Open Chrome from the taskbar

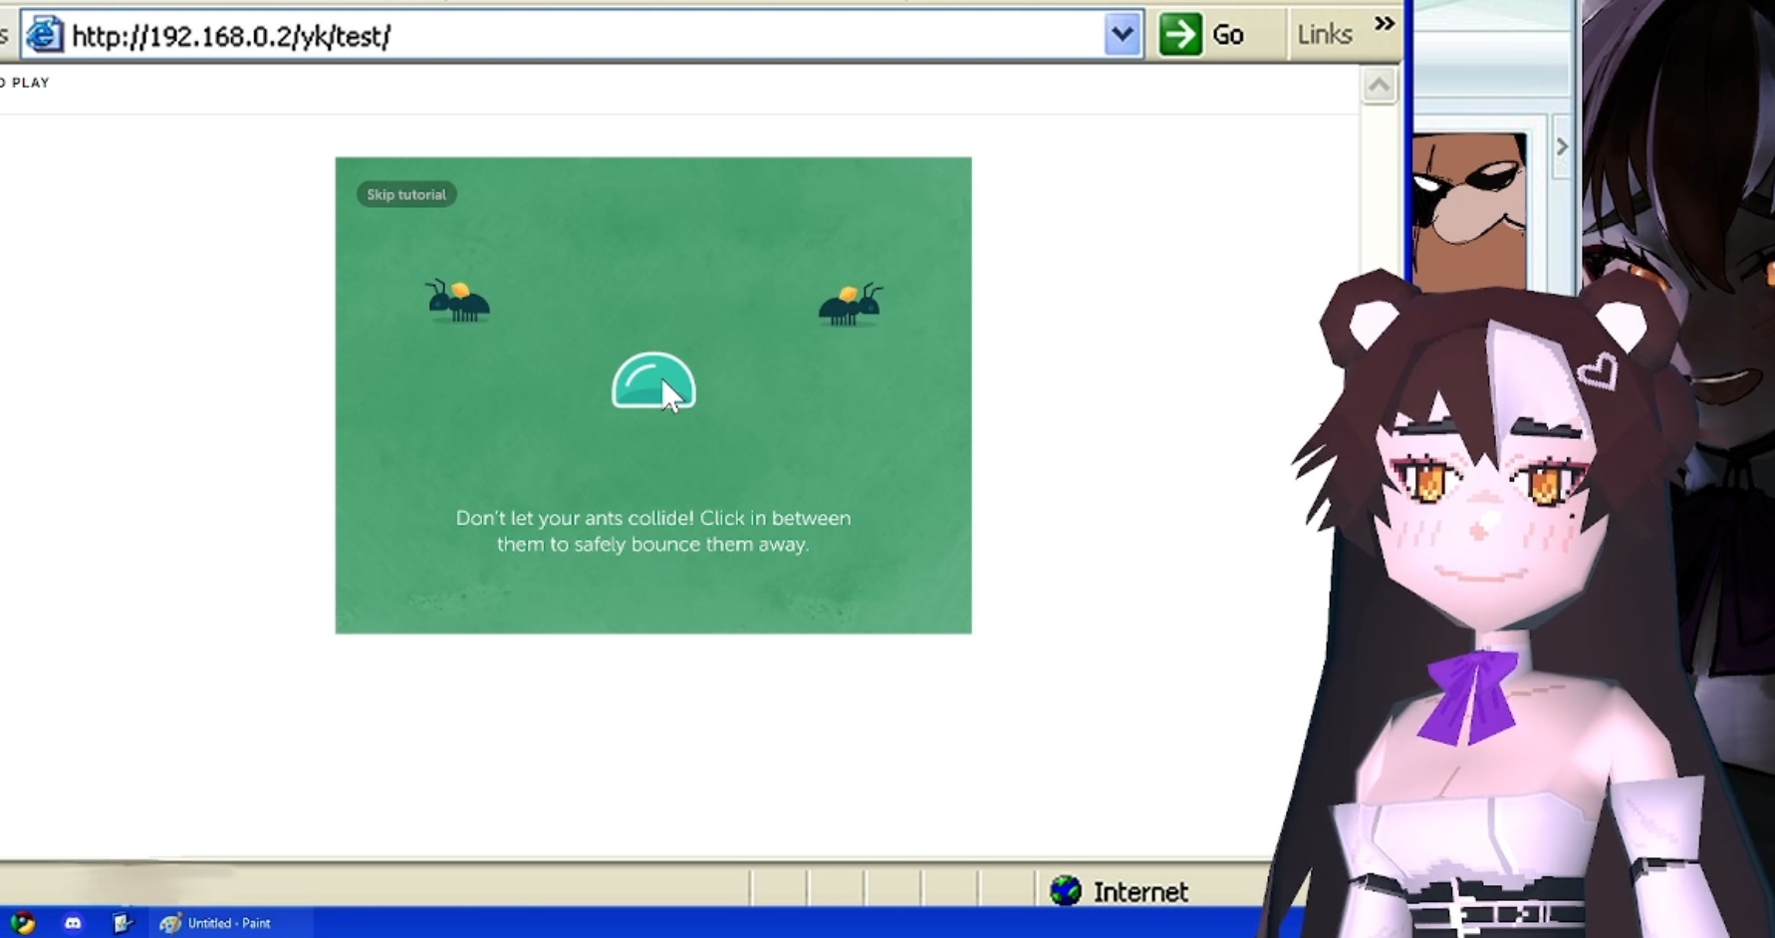pyautogui.click(x=23, y=923)
